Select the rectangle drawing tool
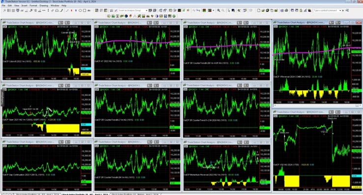Viewport: 363px width, 195px height. pyautogui.click(x=84, y=10)
